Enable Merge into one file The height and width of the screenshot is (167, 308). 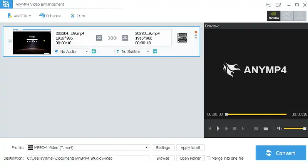pyautogui.click(x=209, y=158)
